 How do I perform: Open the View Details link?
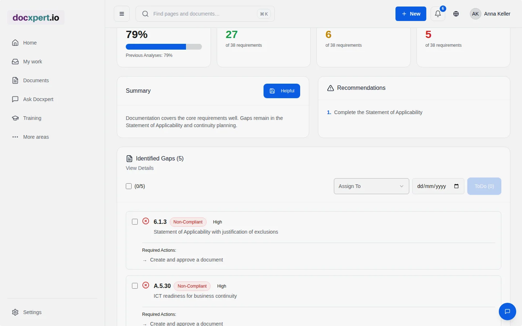(x=140, y=168)
